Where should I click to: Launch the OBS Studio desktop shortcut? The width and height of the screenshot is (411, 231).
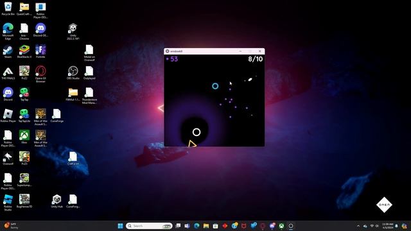tap(73, 73)
